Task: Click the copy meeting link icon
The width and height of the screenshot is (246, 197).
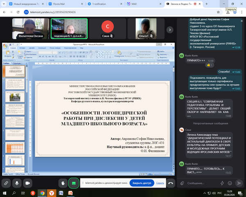Action: (x=7, y=183)
